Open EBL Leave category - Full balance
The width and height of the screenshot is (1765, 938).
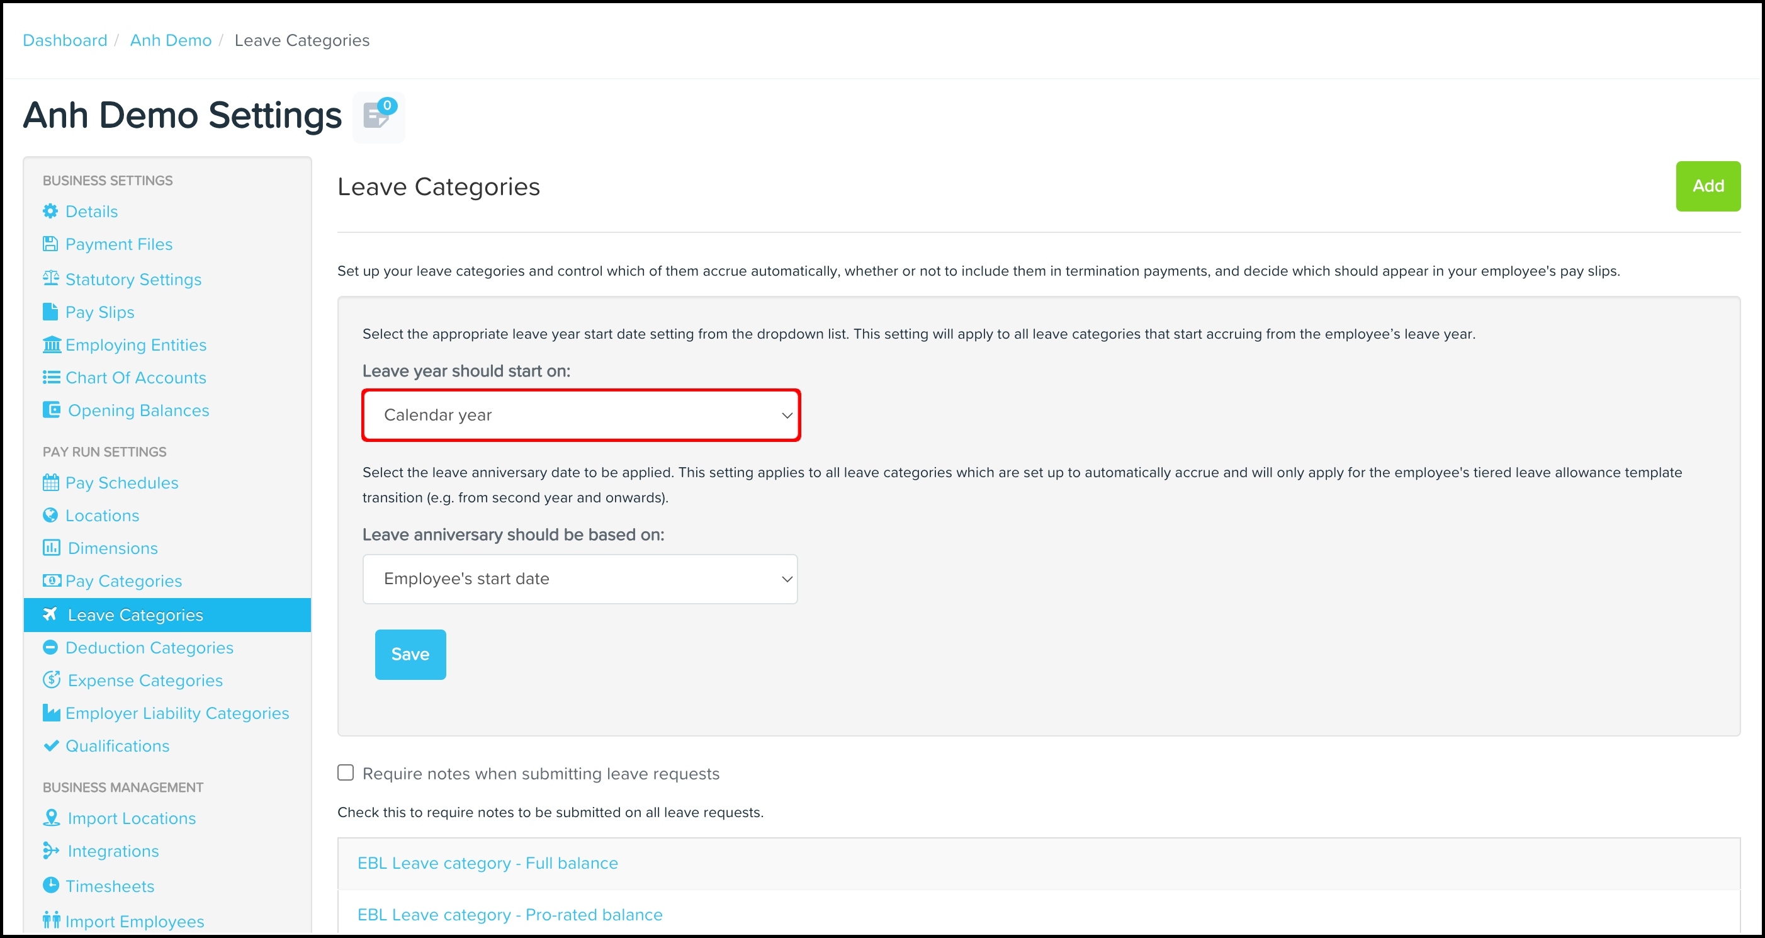coord(488,863)
